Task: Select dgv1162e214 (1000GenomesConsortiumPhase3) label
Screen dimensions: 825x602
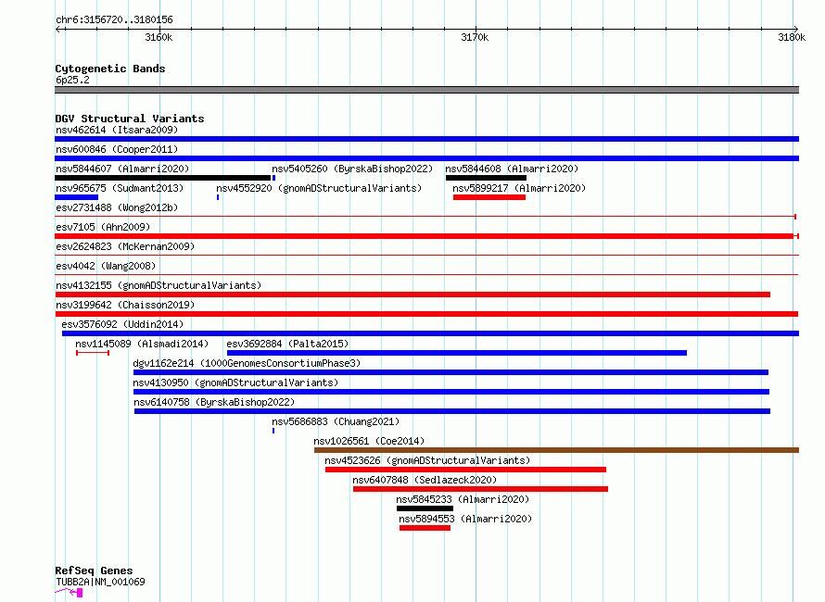Action: pos(247,363)
